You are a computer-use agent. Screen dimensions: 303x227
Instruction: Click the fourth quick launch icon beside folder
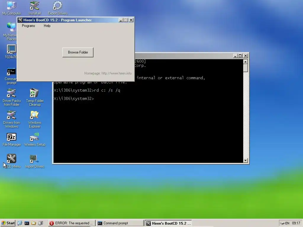click(x=40, y=223)
